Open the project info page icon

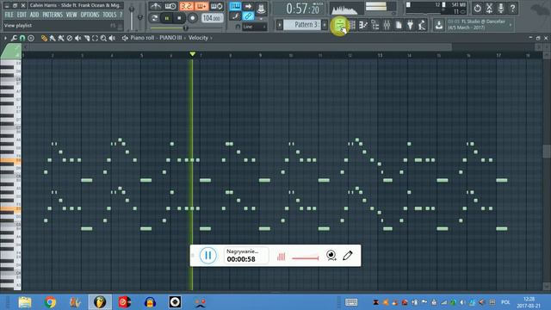(x=399, y=25)
